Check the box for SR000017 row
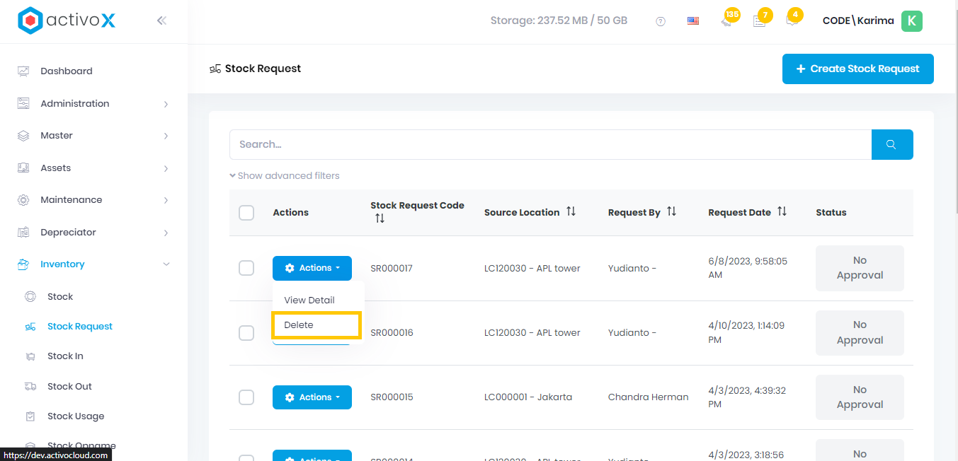Viewport: 958px width, 461px height. 246,268
